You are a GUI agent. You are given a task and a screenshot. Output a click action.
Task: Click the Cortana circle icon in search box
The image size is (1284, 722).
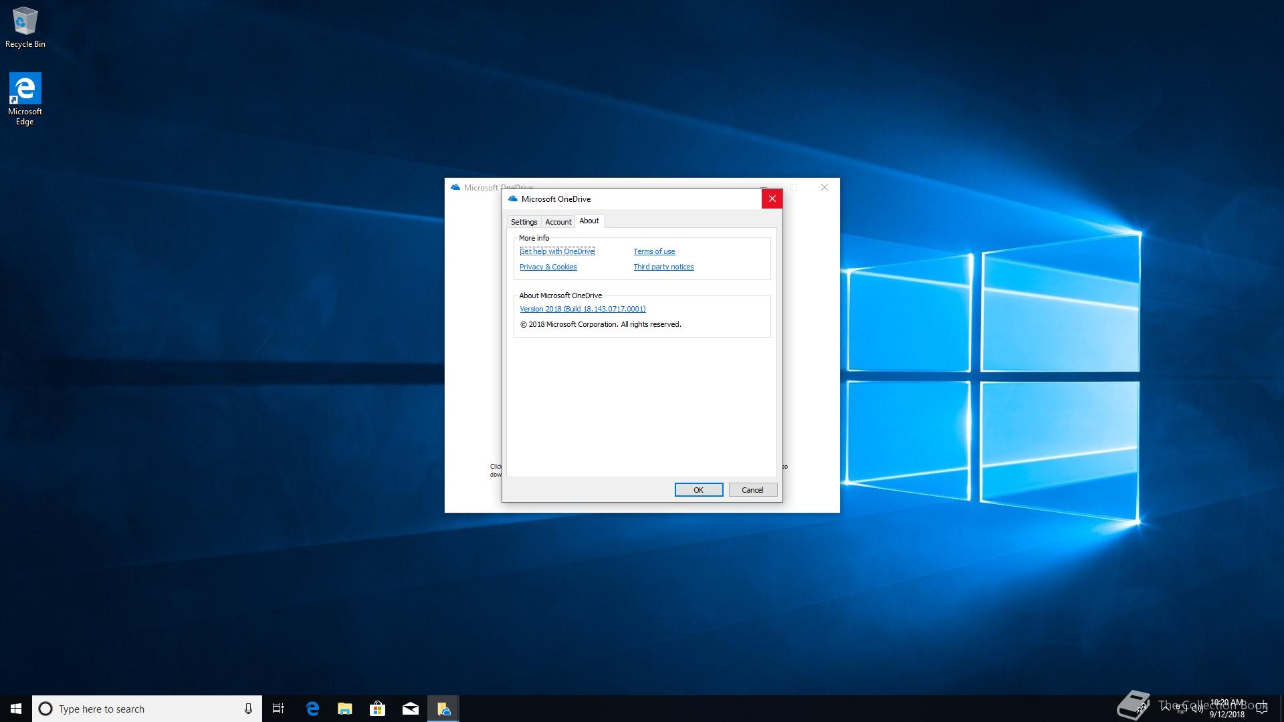tap(45, 709)
